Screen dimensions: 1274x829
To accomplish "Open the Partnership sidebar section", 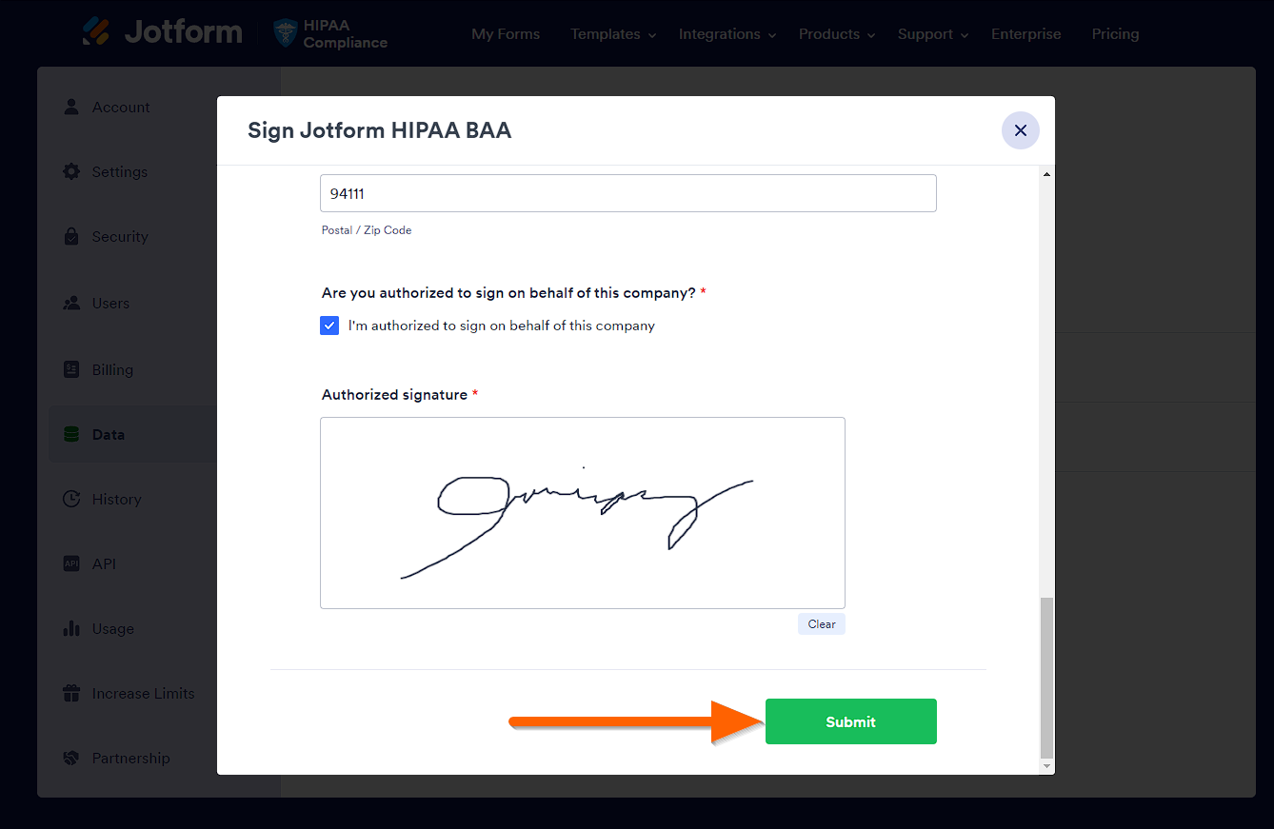I will 133,759.
